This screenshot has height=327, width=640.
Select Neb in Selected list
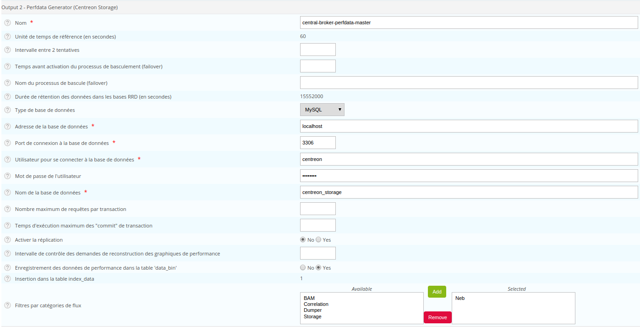pyautogui.click(x=460, y=298)
